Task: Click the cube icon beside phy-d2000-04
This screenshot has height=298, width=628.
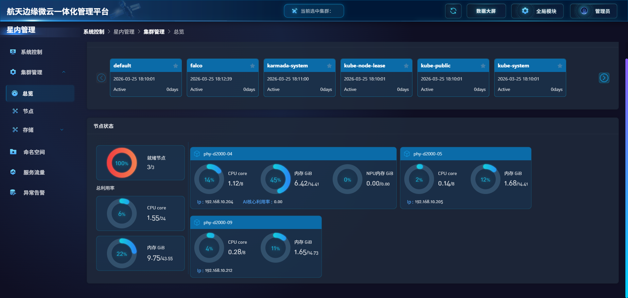Action: [197, 154]
